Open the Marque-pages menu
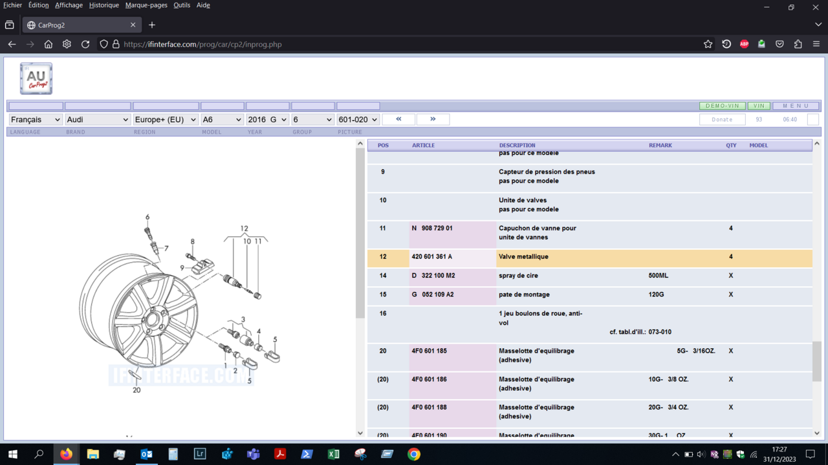This screenshot has height=465, width=828. tap(146, 5)
